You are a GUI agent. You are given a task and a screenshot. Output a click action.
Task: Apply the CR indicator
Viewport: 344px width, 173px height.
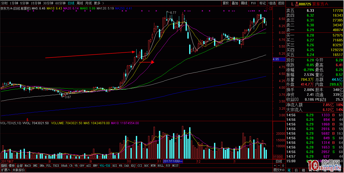(x=71, y=166)
